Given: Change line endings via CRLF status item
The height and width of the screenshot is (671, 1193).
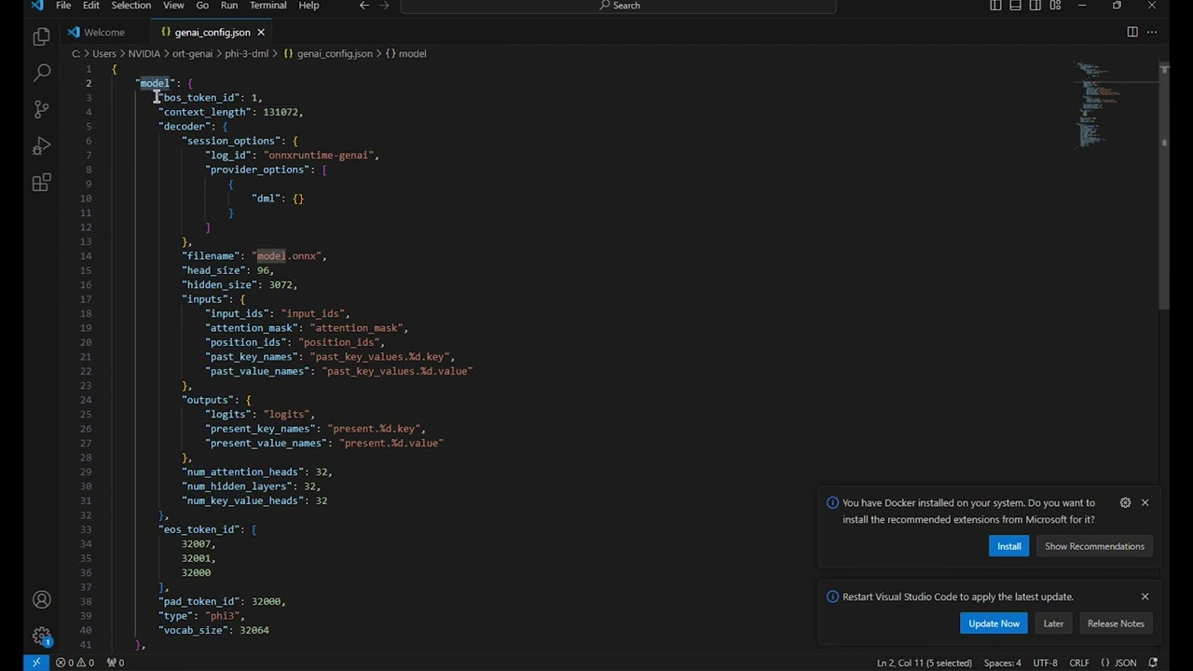Looking at the screenshot, I should 1079,663.
